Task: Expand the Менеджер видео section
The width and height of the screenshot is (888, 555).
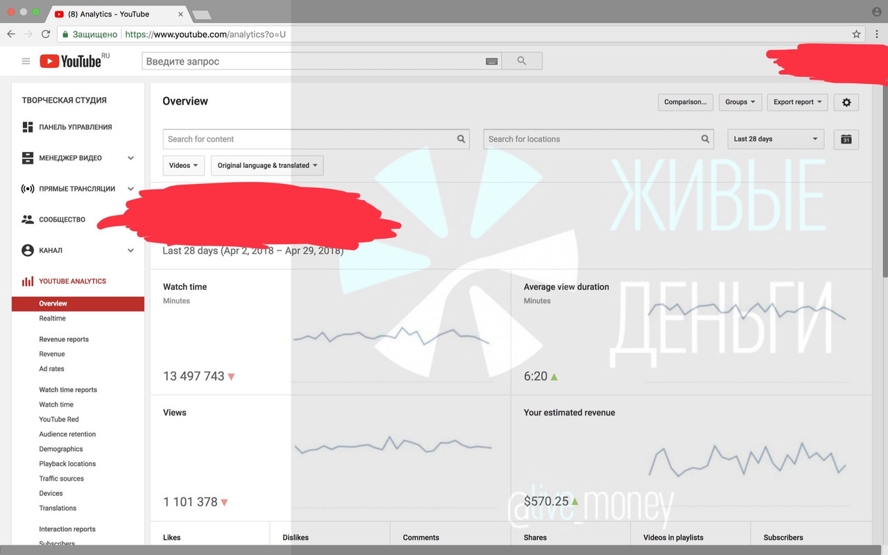Action: (x=130, y=158)
